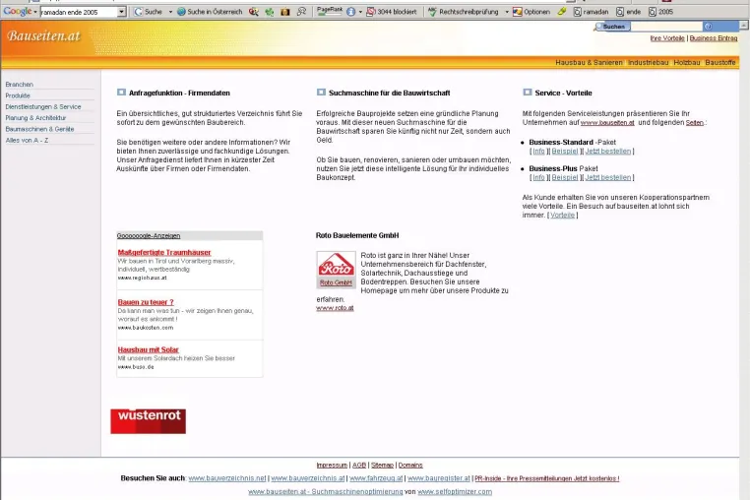The height and width of the screenshot is (500, 750).
Task: Open Beispiel link for Business-Standard
Action: tap(565, 152)
